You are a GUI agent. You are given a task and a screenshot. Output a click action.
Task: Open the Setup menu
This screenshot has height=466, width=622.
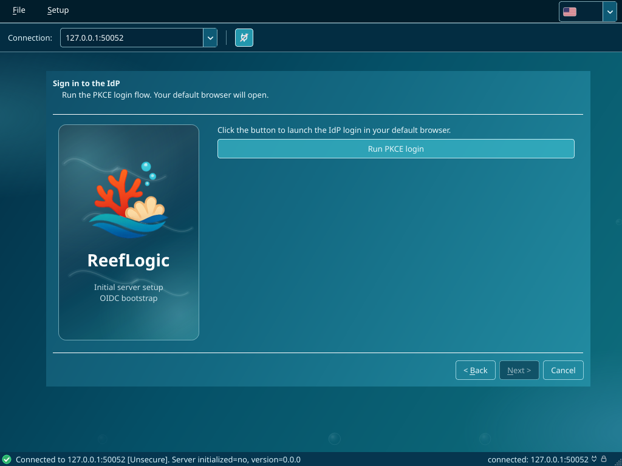coord(58,10)
